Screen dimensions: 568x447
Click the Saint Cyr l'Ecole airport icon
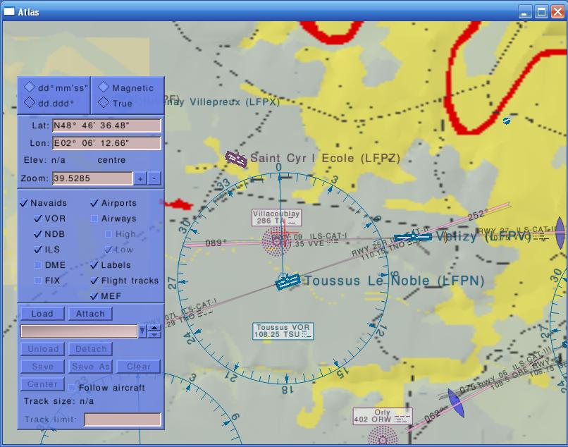tap(235, 159)
